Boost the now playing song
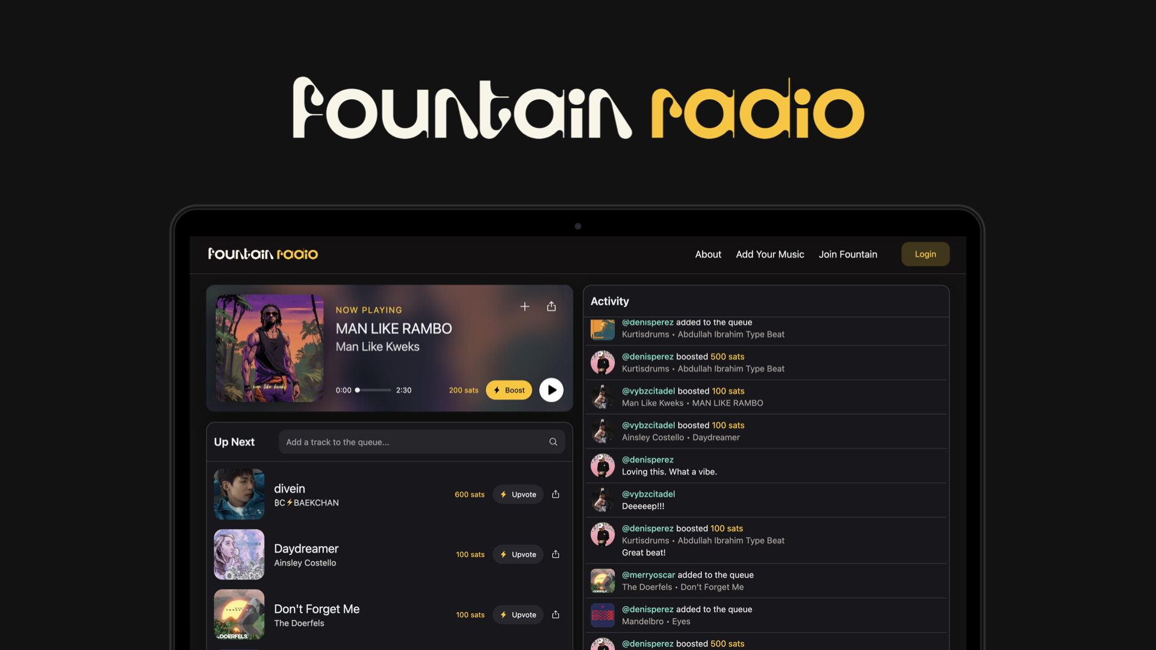The height and width of the screenshot is (650, 1156). [509, 390]
